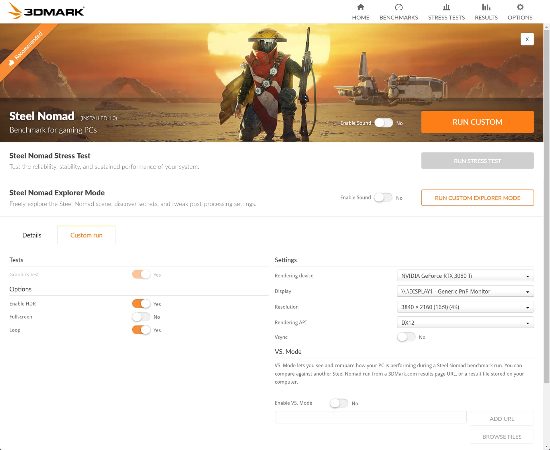Viewport: 550px width, 450px height.
Task: Toggle Enable Sound for Steel Nomad benchmark
Action: (x=384, y=123)
